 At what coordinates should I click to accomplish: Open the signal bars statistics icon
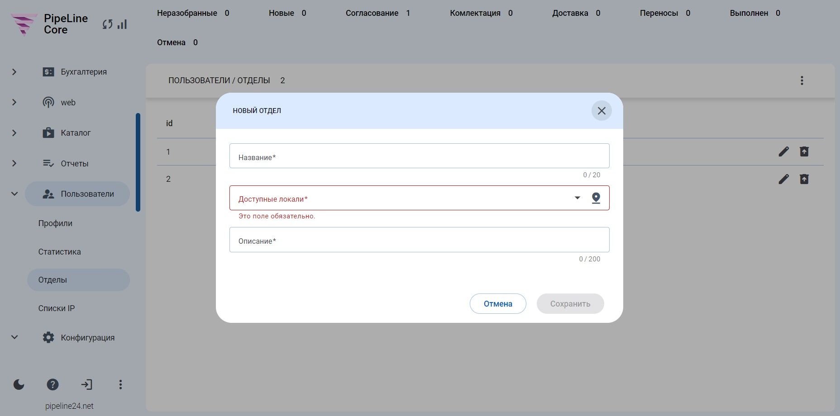point(122,24)
